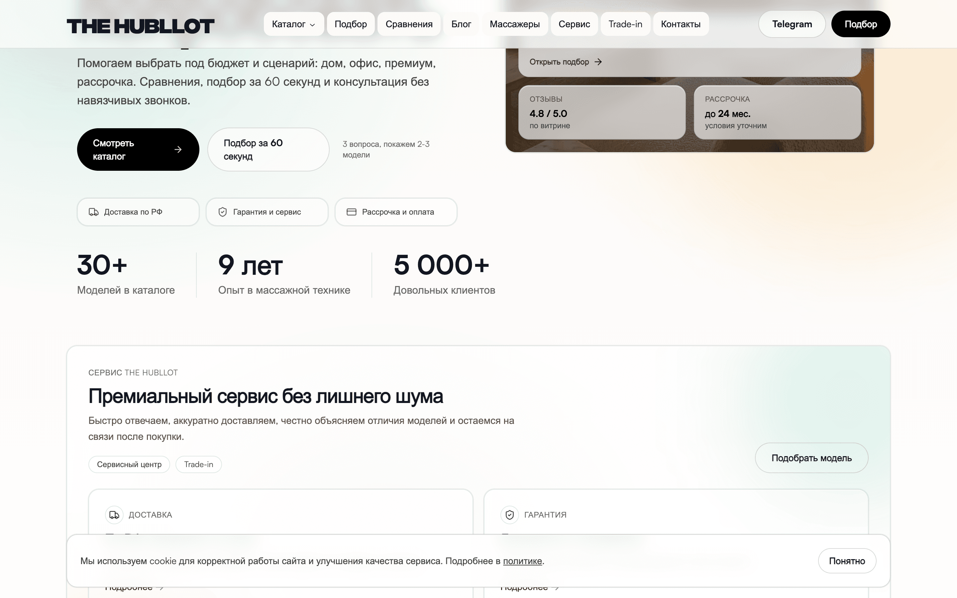Screen dimensions: 957x598
Task: Click truck icon in Доставка по РФ
Action: pos(94,212)
